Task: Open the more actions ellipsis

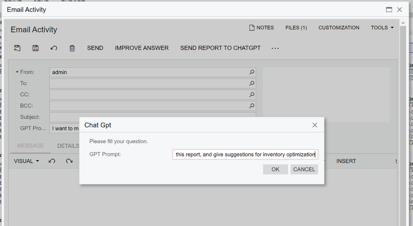Action: coord(275,48)
